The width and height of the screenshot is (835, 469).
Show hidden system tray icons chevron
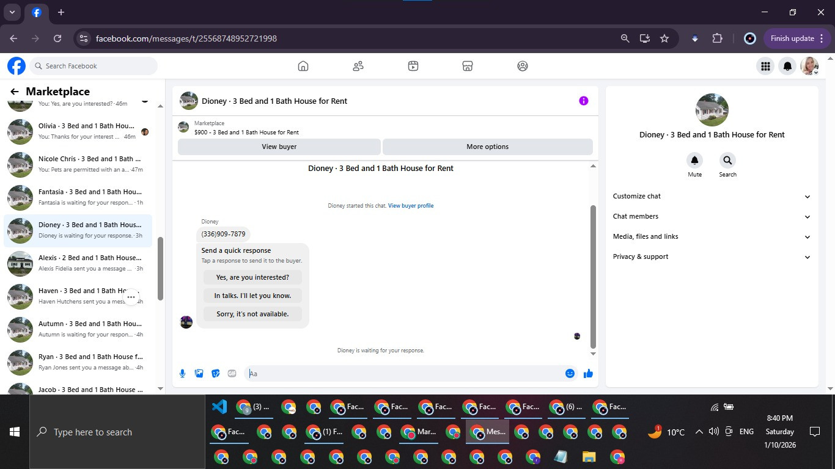point(699,432)
